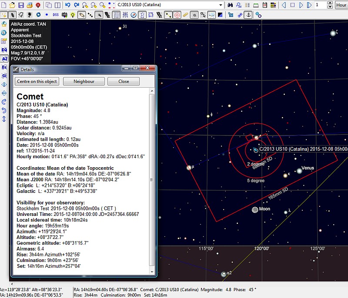Click the Details panel vertical scrollbar

tap(151, 174)
